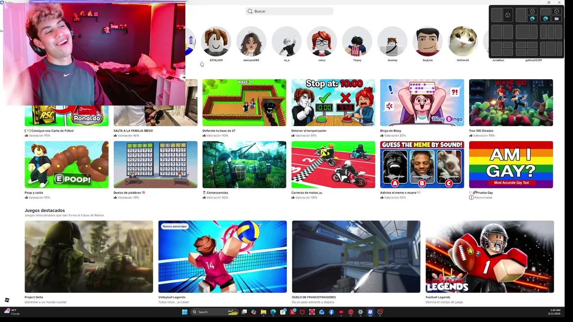
Task: Open the taskbar clock showing 1:43 AM
Action: [x=555, y=312]
